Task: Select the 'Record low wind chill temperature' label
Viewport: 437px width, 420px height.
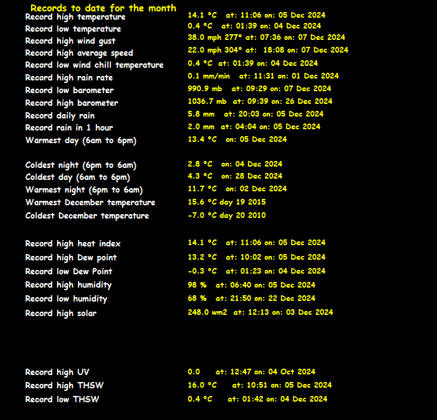Action: (x=94, y=65)
